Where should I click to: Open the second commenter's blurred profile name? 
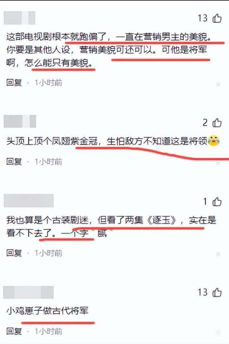[x=20, y=121]
